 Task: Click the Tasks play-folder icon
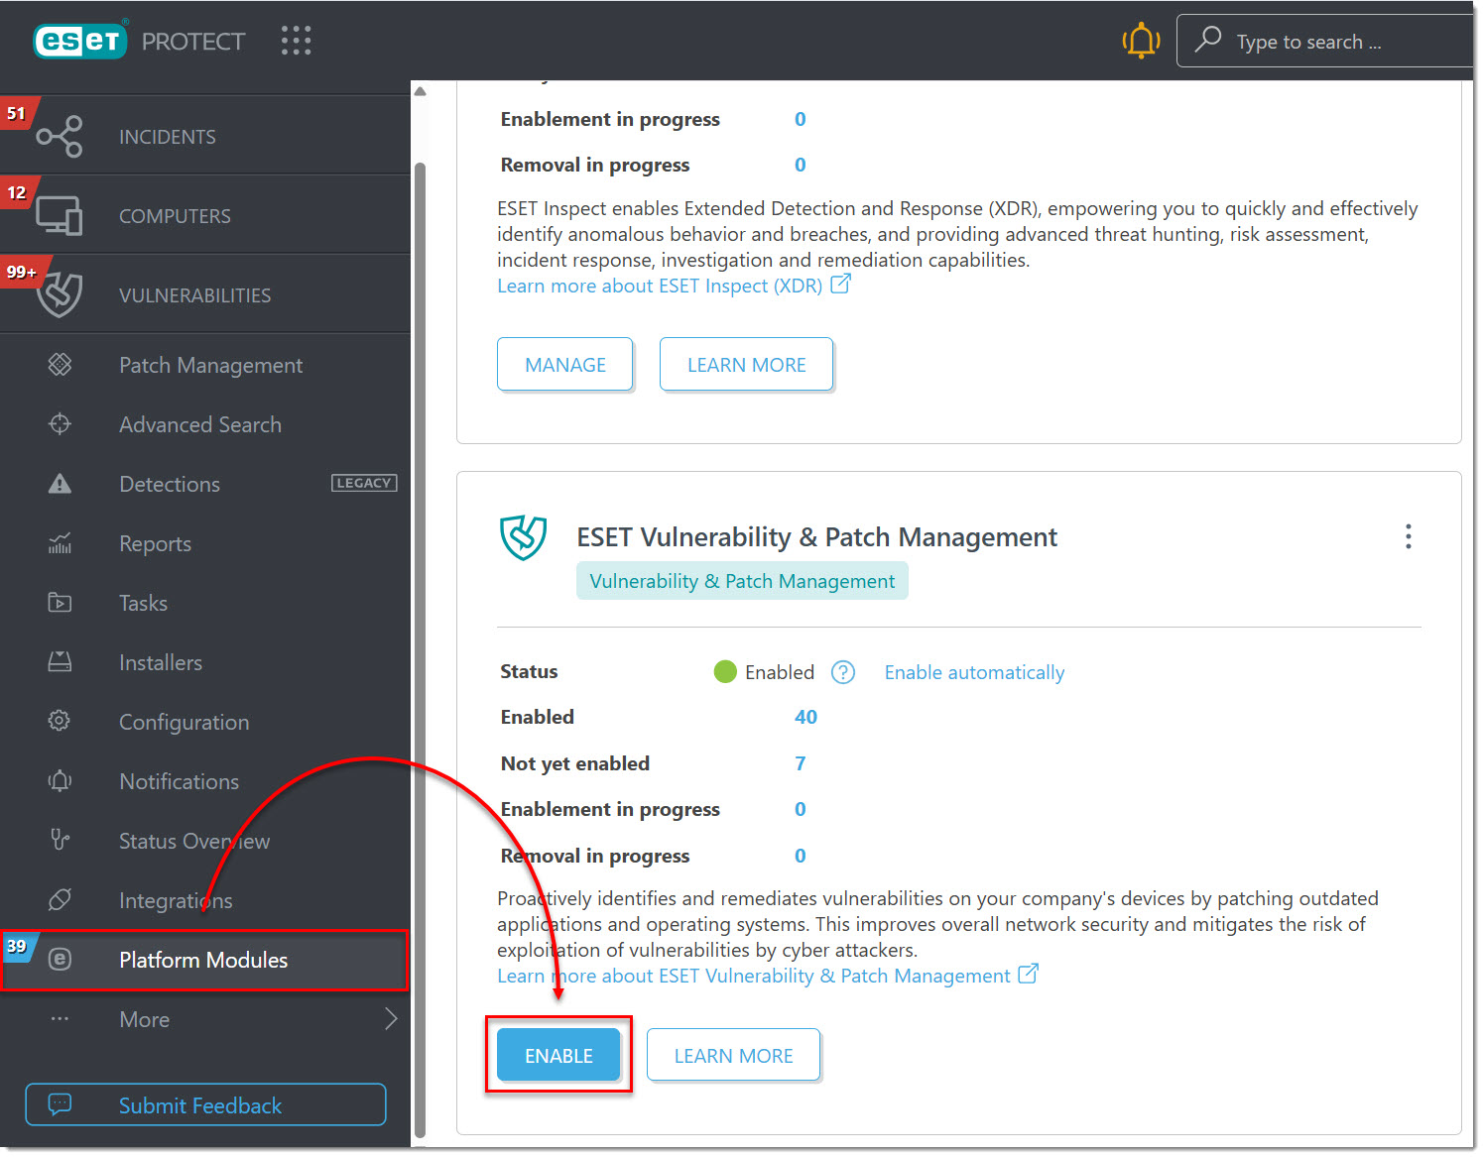pyautogui.click(x=60, y=603)
